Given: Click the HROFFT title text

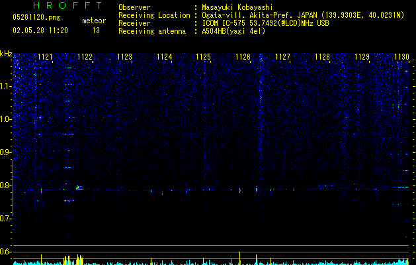Looking at the screenshot, I should (67, 5).
